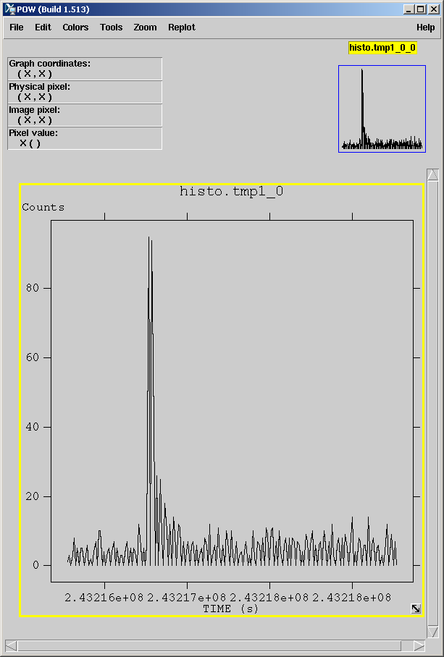The image size is (444, 657).
Task: Click the vertical scrollbar up arrow
Action: pyautogui.click(x=432, y=174)
